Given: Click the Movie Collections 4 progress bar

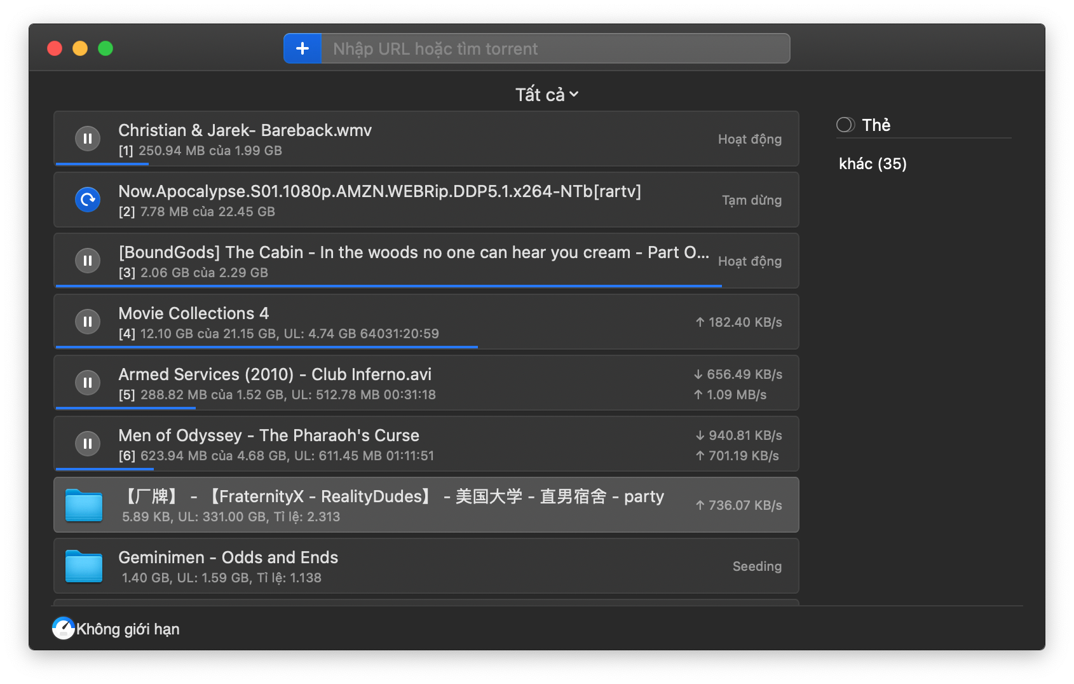Looking at the screenshot, I should [267, 347].
